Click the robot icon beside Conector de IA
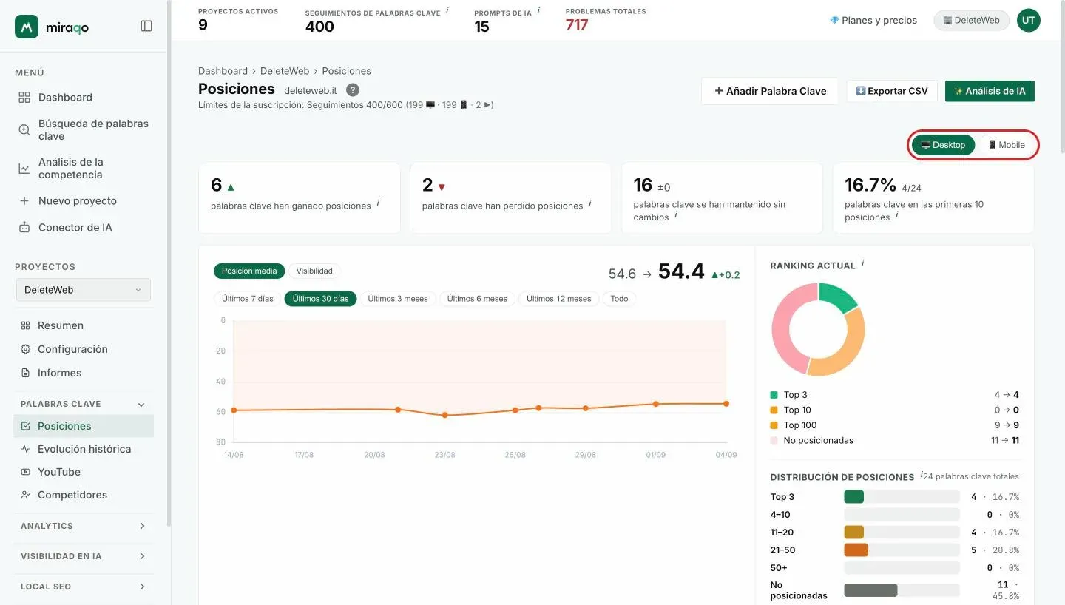1065x605 pixels. [24, 227]
